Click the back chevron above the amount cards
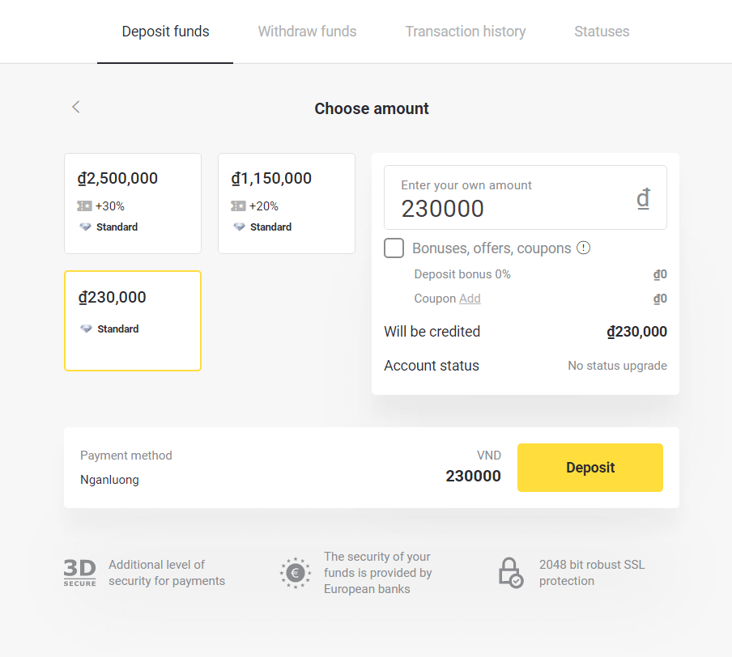The height and width of the screenshot is (657, 732). point(75,106)
